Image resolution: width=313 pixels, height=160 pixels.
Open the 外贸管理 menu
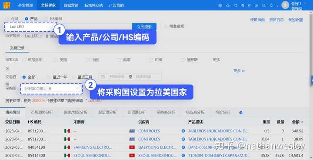(x=26, y=5)
